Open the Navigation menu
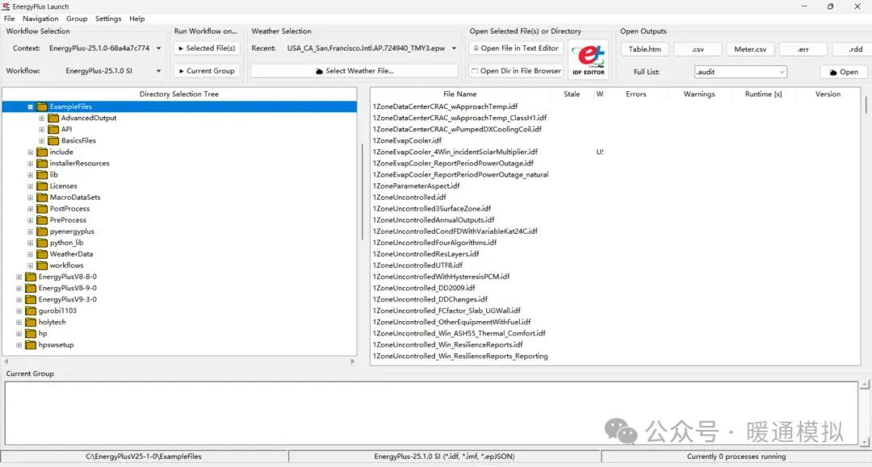Image resolution: width=872 pixels, height=467 pixels. coord(40,19)
